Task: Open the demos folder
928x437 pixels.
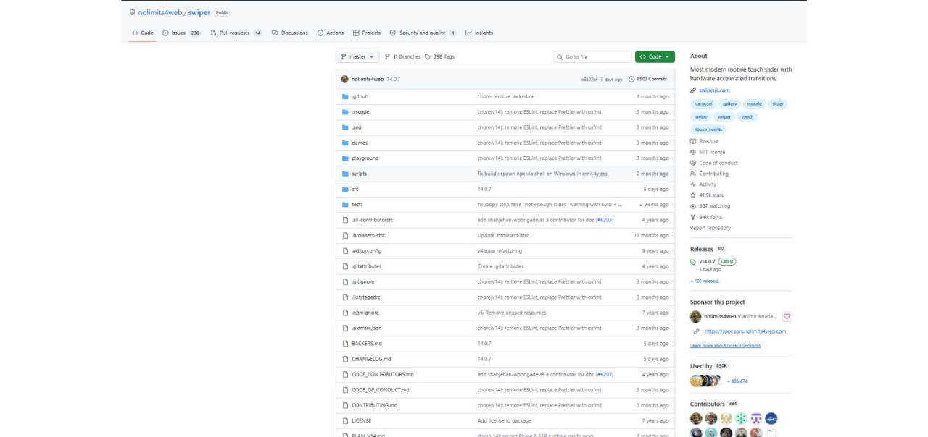Action: click(x=360, y=143)
